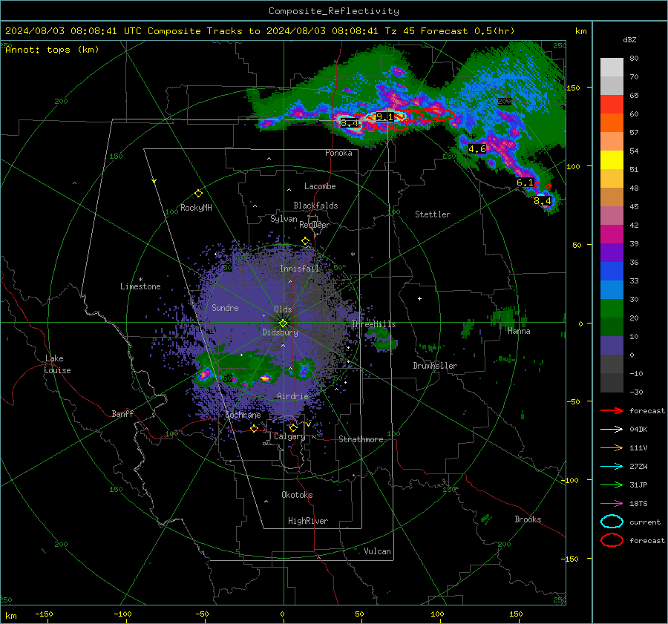This screenshot has height=624, width=668.
Task: Click the Composite_Reflectivity title
Action: point(334,11)
